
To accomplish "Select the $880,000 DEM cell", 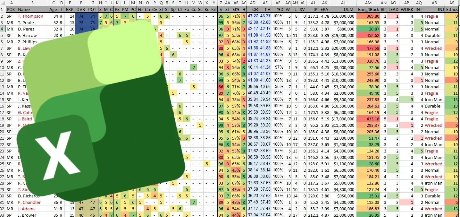I will pos(343,29).
